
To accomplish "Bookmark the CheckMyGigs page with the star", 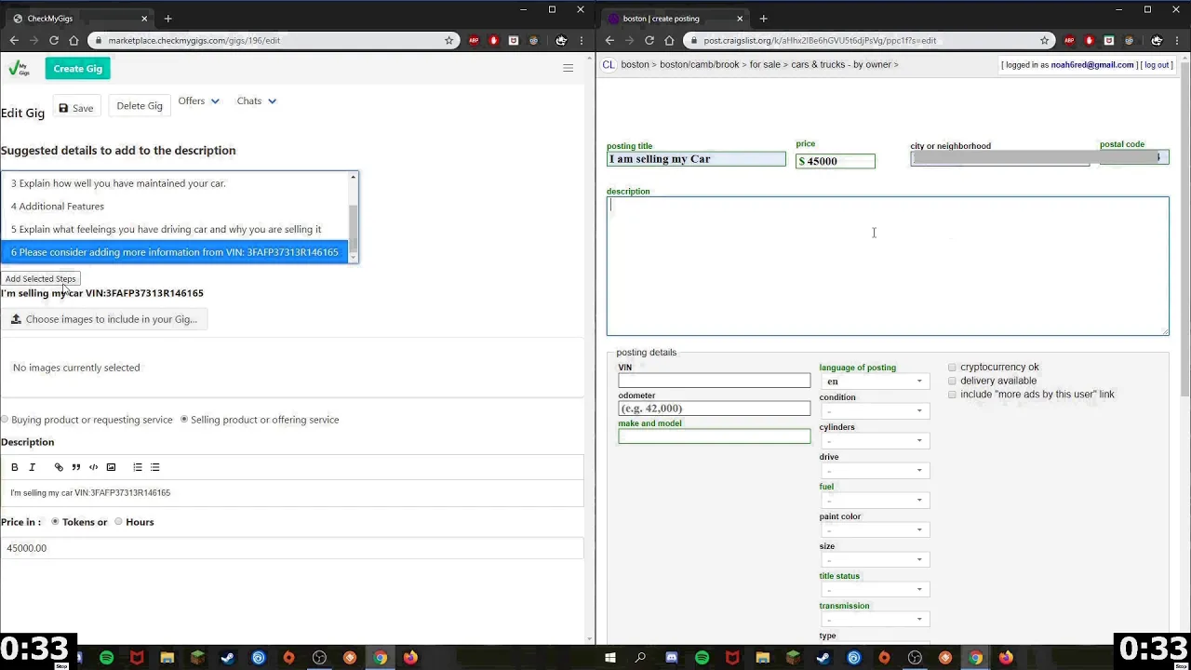I will click(x=448, y=40).
